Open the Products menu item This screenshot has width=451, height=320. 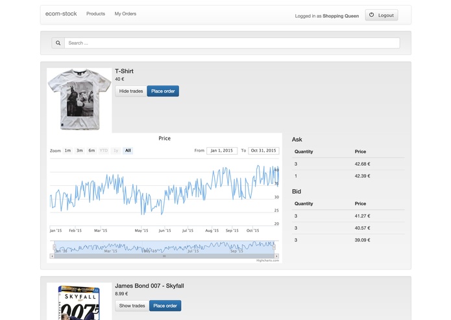(x=96, y=14)
